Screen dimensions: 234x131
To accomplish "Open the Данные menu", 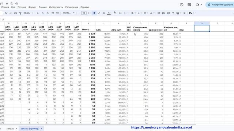I will [43, 7].
